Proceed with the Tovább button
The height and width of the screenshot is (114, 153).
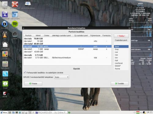[x=120, y=83]
